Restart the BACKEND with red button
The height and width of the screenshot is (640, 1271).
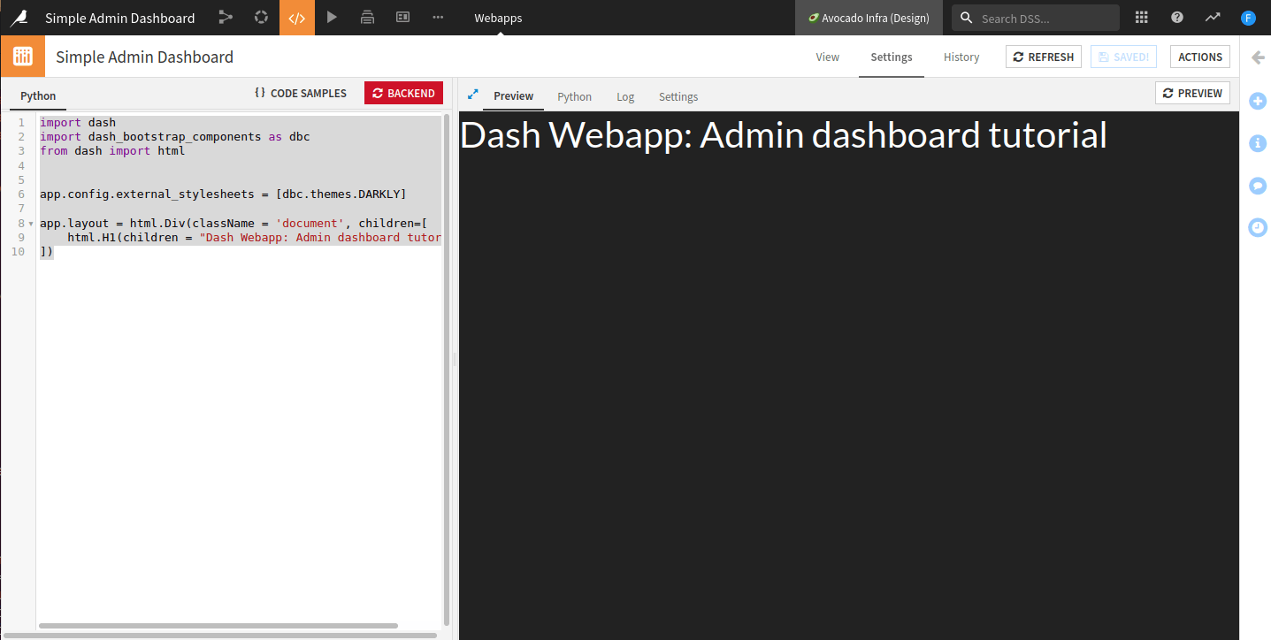pyautogui.click(x=403, y=93)
